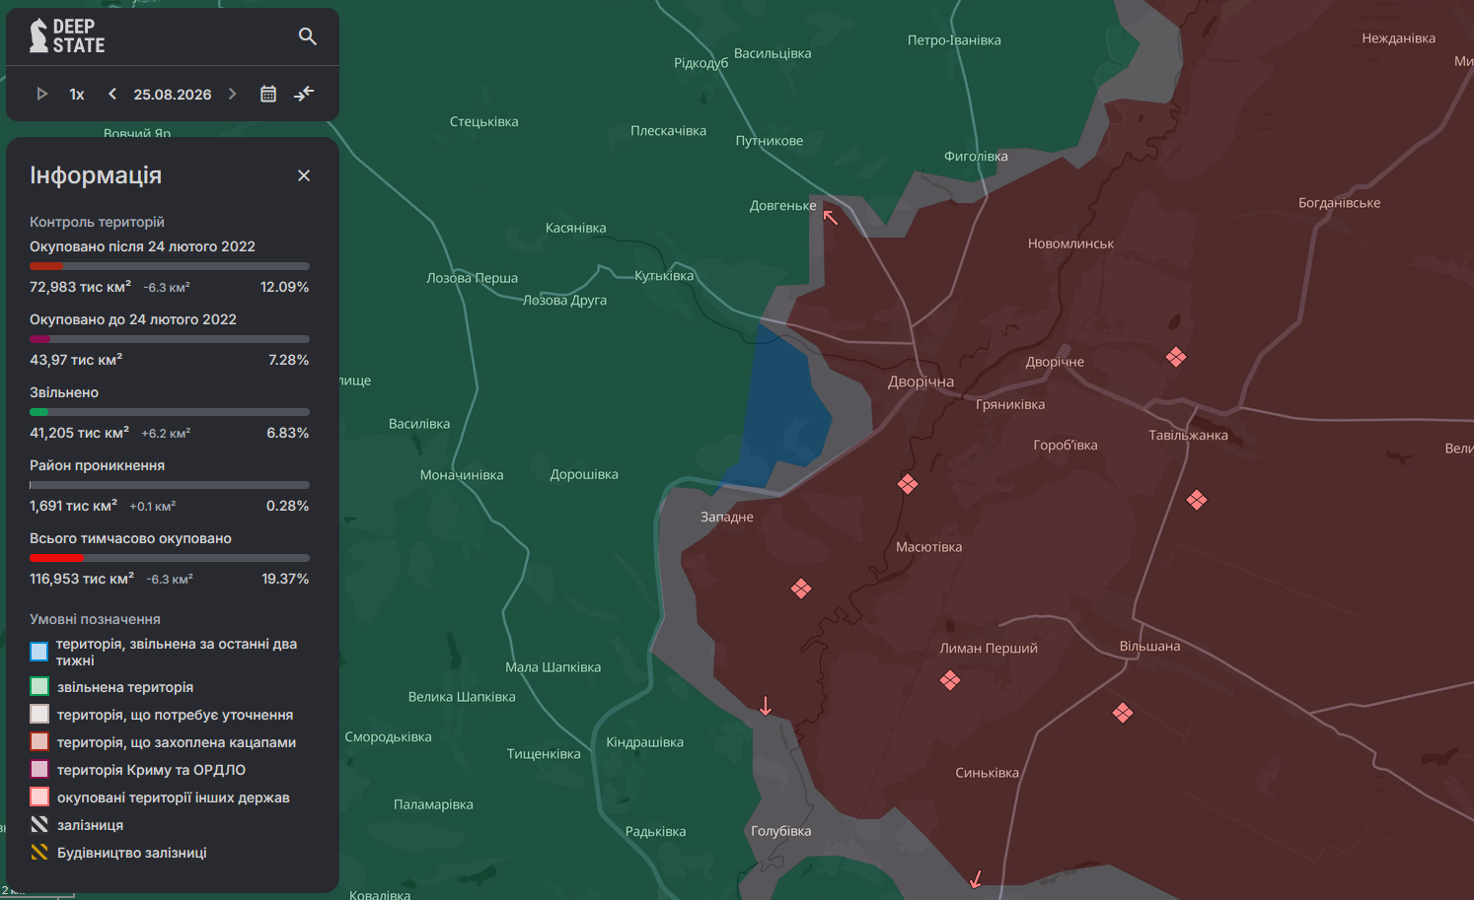Click the unit marker northeast of Дворічне
Screen dimensions: 1474x900
pyautogui.click(x=1175, y=357)
